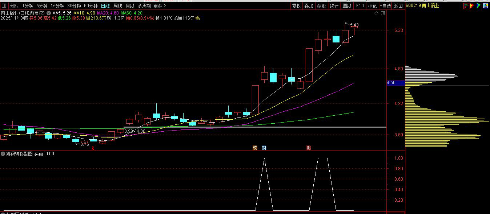Click the diamond icon above the chart
This screenshot has height=214, width=490.
376,13
